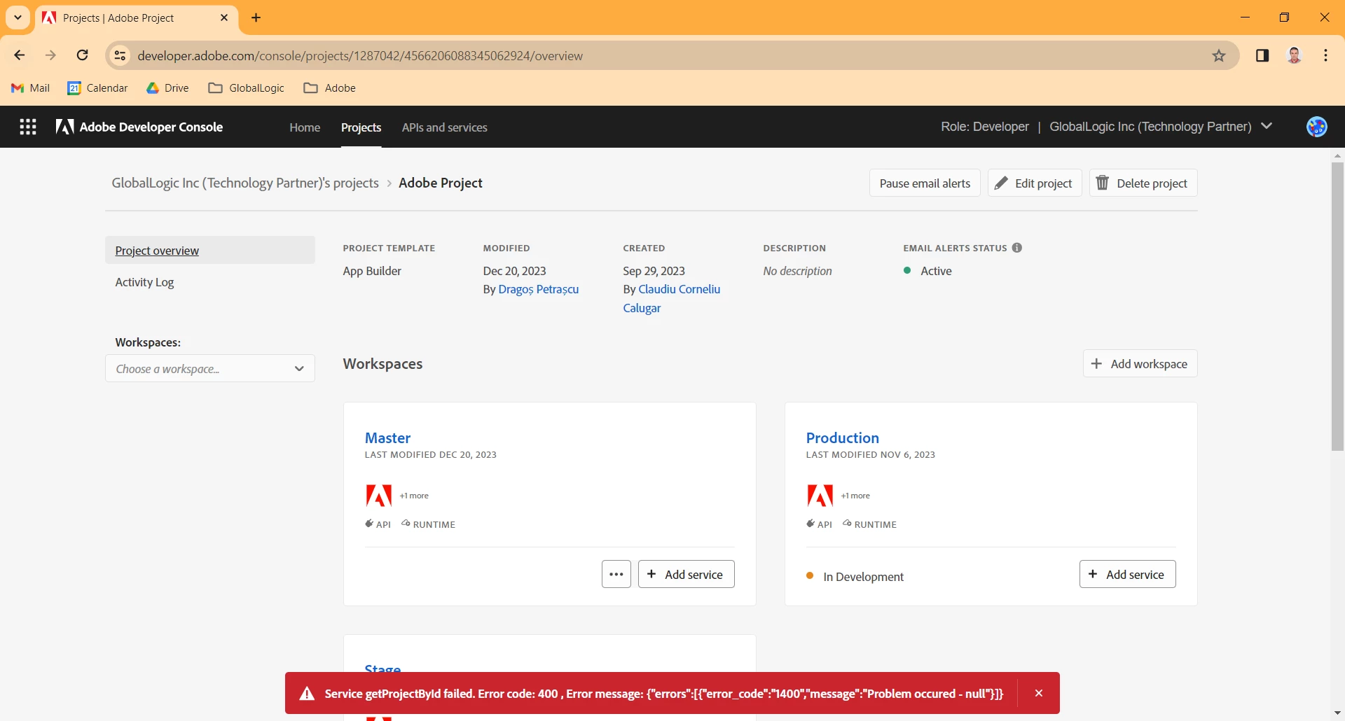Viewport: 1345px width, 721px height.
Task: Open the browser side panel icon
Action: click(1262, 55)
